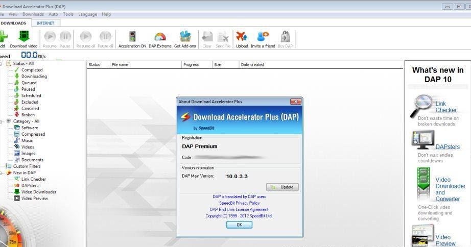Switch to the INTERNET tab
This screenshot has width=471, height=247.
click(45, 23)
